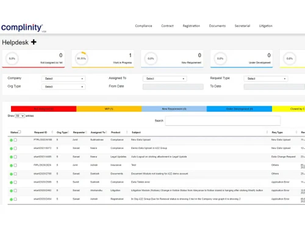
Task: Click the To Date field
Action: (x=274, y=87)
